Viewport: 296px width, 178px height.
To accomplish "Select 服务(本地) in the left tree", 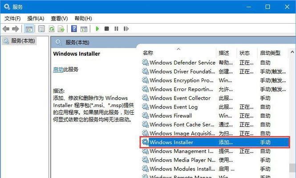I will coord(19,41).
